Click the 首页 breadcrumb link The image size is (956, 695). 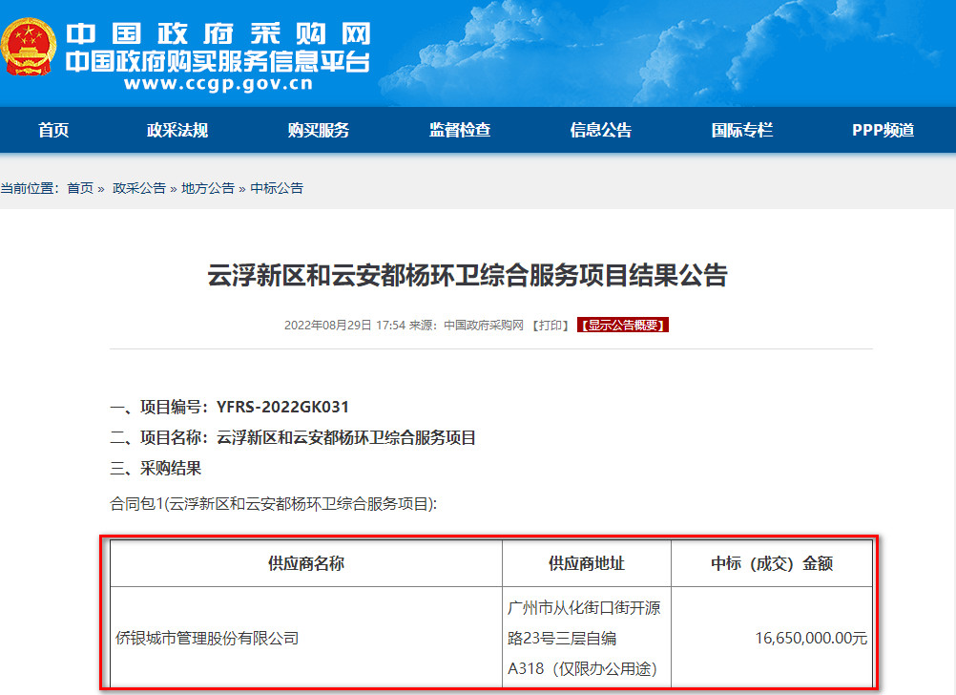click(80, 188)
